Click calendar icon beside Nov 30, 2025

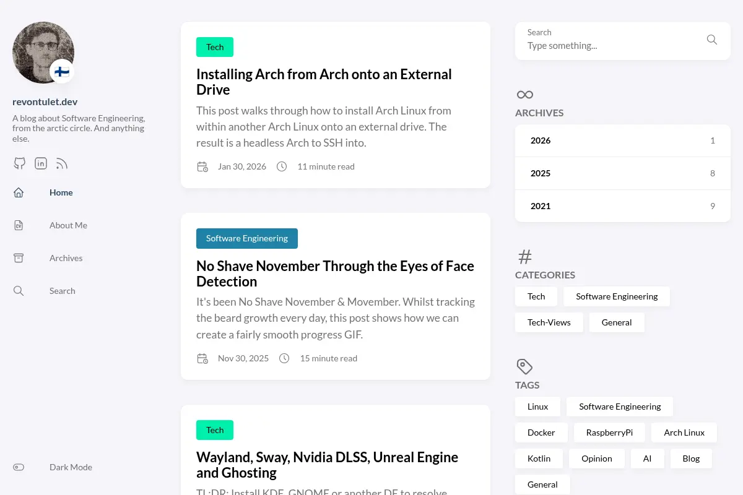coord(202,358)
